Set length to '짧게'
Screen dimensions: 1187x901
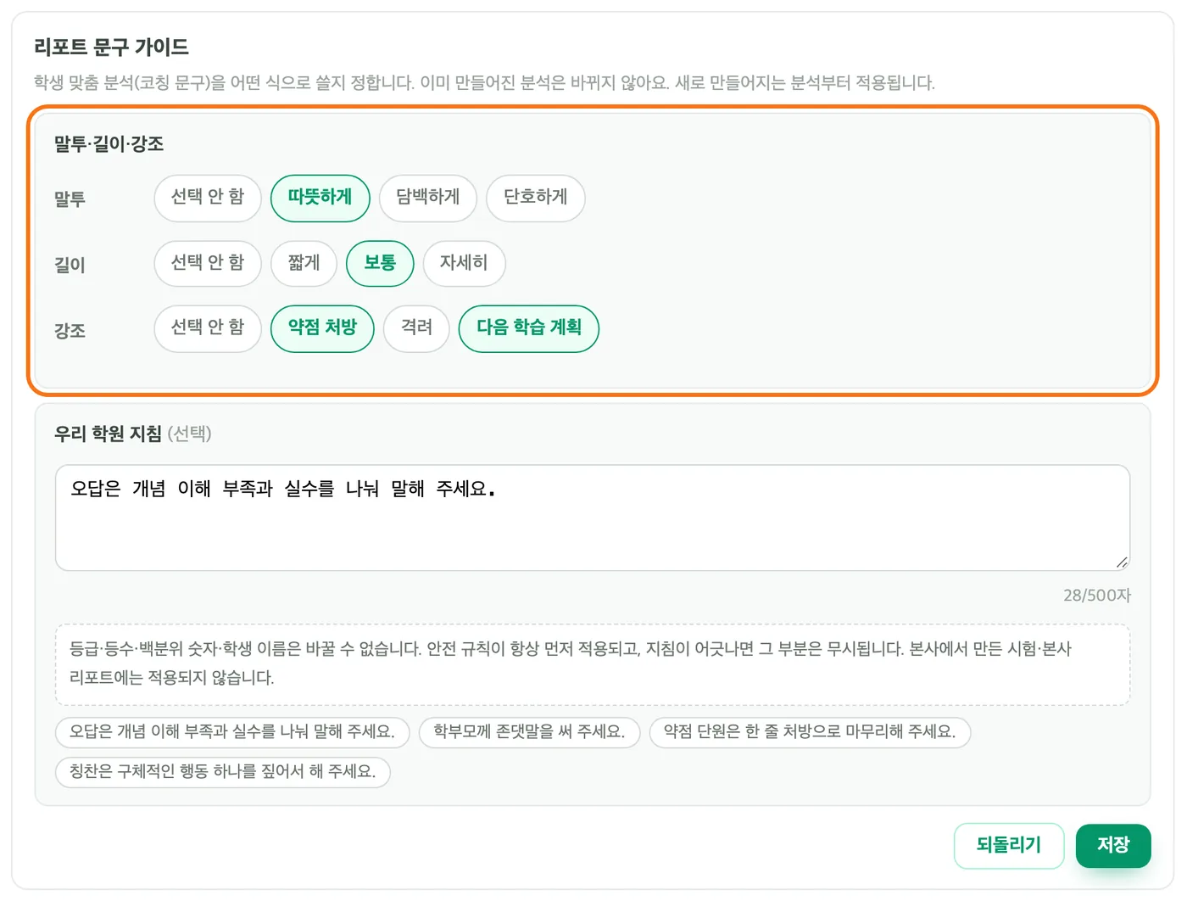tap(304, 264)
